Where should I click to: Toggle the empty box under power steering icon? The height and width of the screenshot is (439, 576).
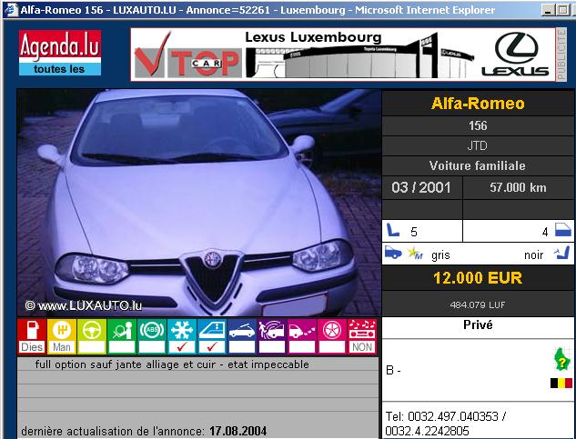point(92,347)
